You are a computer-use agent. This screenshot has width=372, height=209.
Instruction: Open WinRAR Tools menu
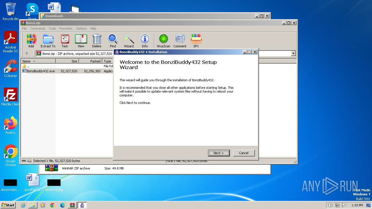click(x=52, y=28)
